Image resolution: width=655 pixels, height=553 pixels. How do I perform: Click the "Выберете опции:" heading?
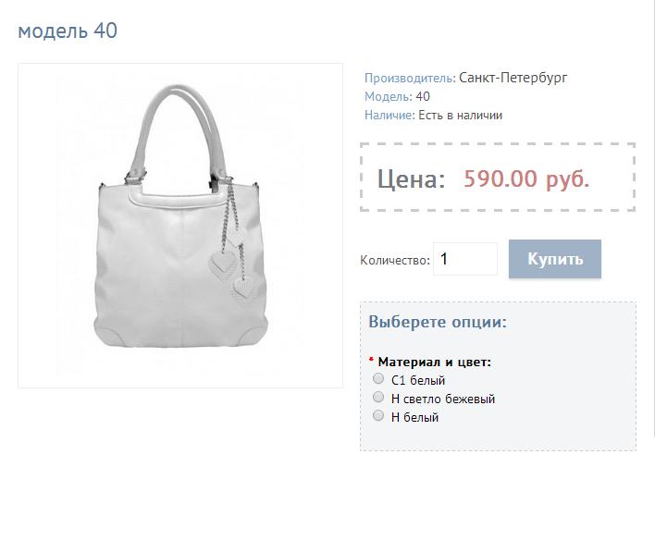click(438, 322)
